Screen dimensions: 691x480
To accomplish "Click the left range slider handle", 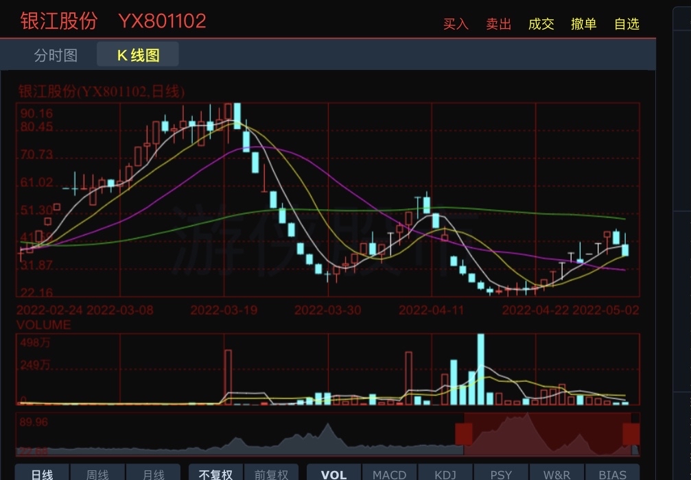I will tap(464, 434).
